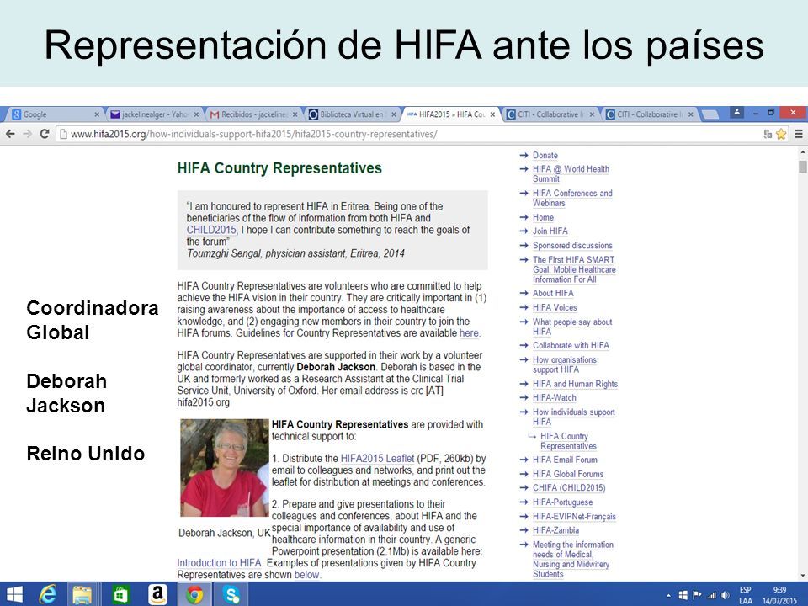Open the Chrome user profile icon
Image resolution: width=808 pixels, height=606 pixels.
tap(737, 111)
